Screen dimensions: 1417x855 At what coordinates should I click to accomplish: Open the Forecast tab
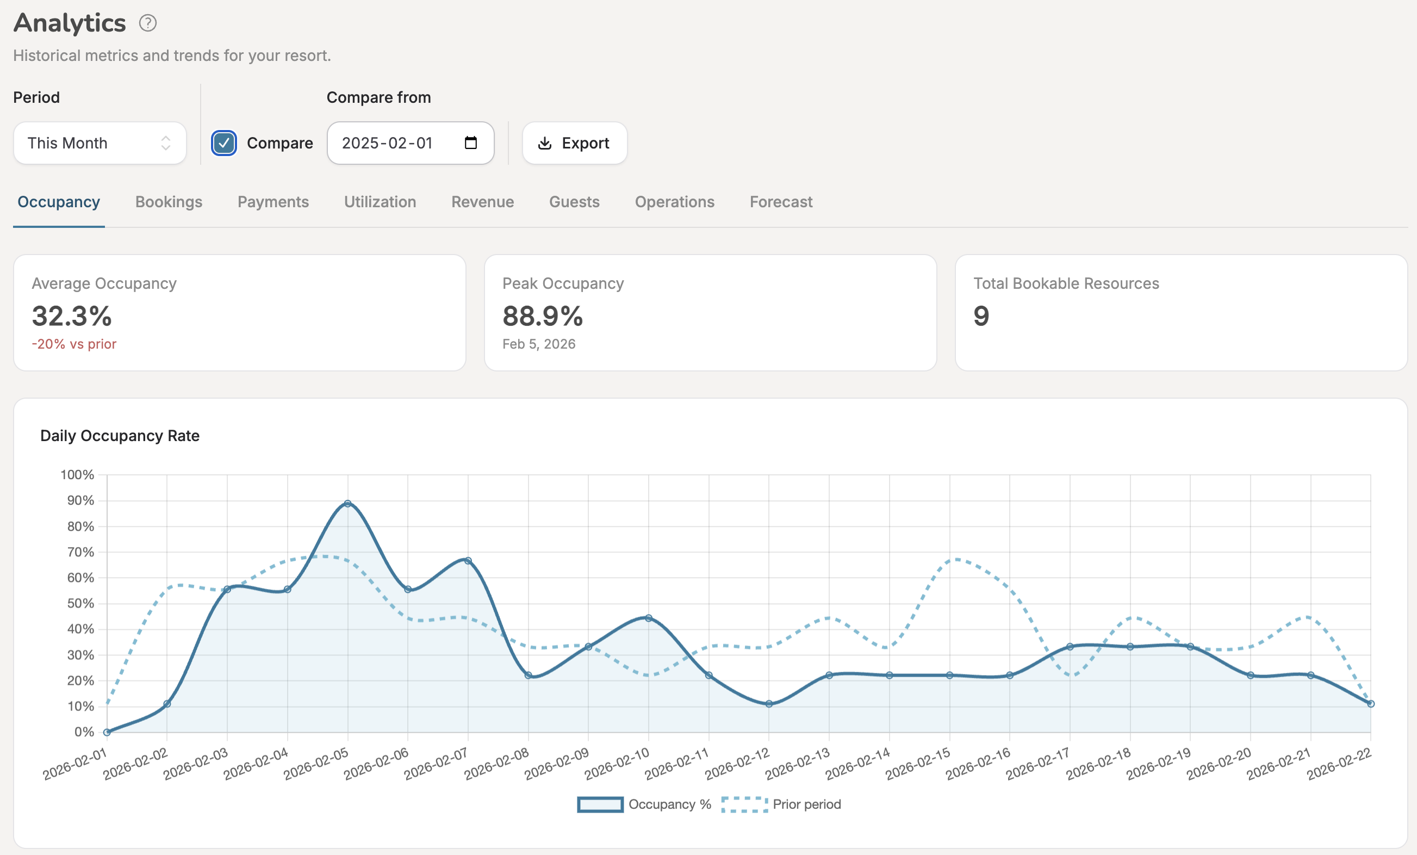(x=780, y=202)
